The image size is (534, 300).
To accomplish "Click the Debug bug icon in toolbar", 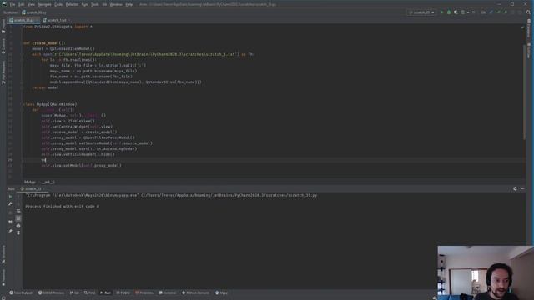I will 449,12.
